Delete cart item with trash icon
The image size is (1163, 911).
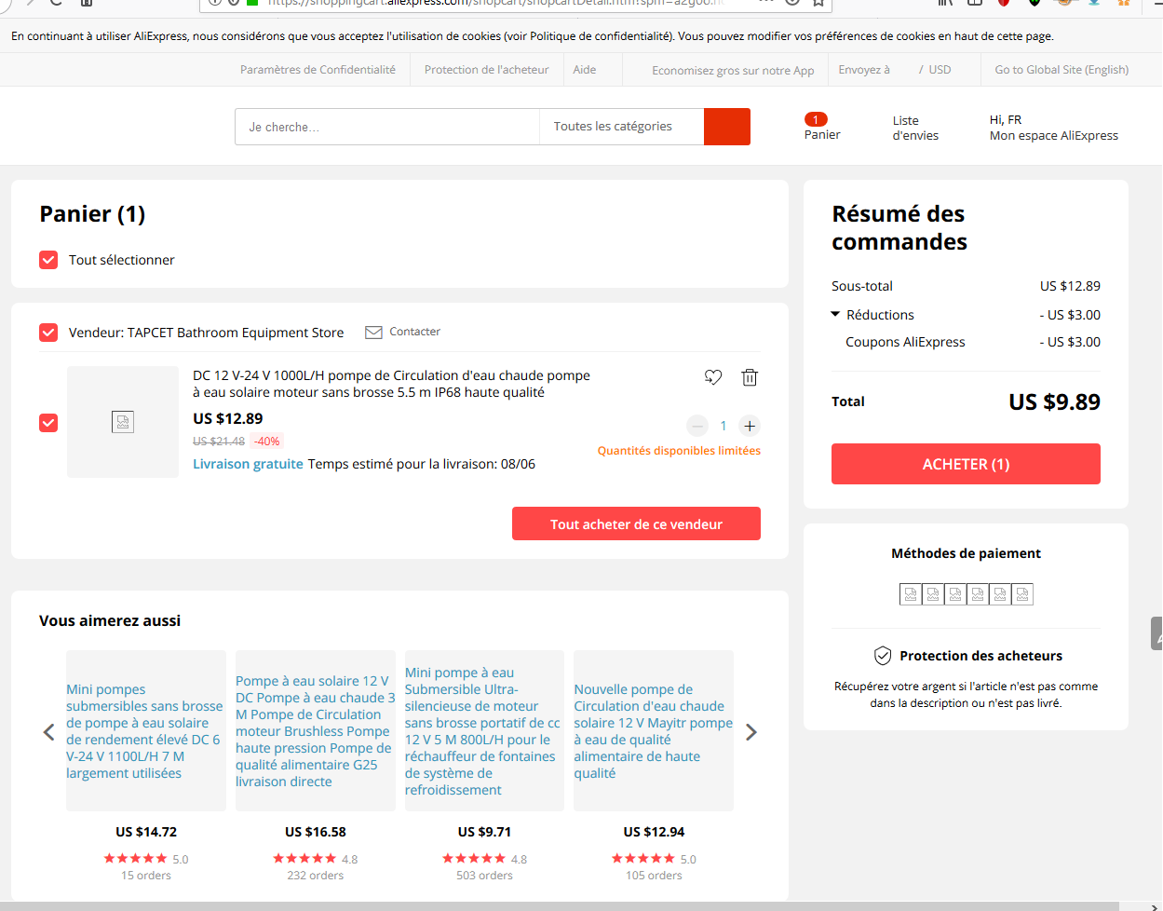(750, 377)
